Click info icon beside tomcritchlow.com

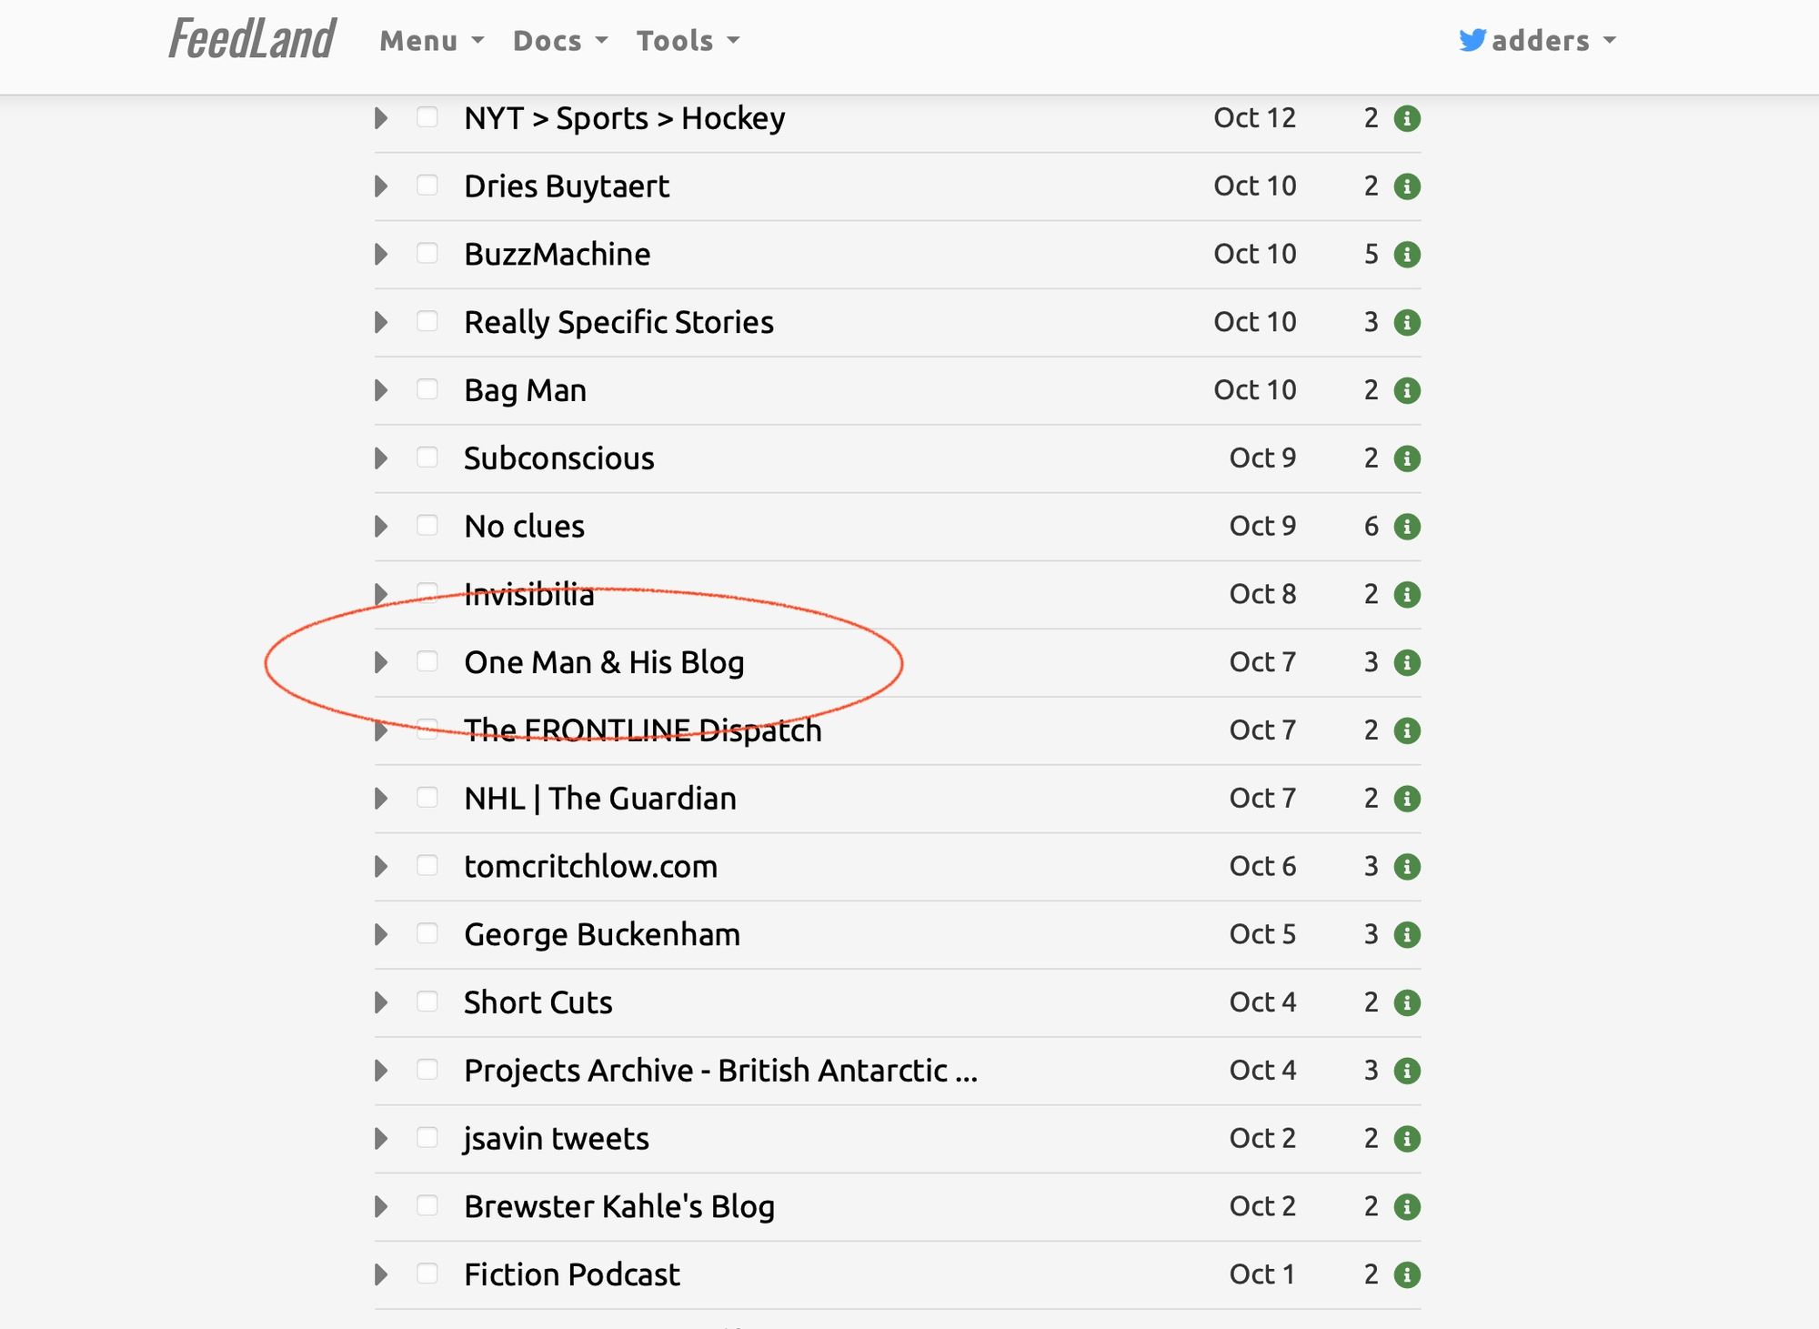[x=1407, y=867]
